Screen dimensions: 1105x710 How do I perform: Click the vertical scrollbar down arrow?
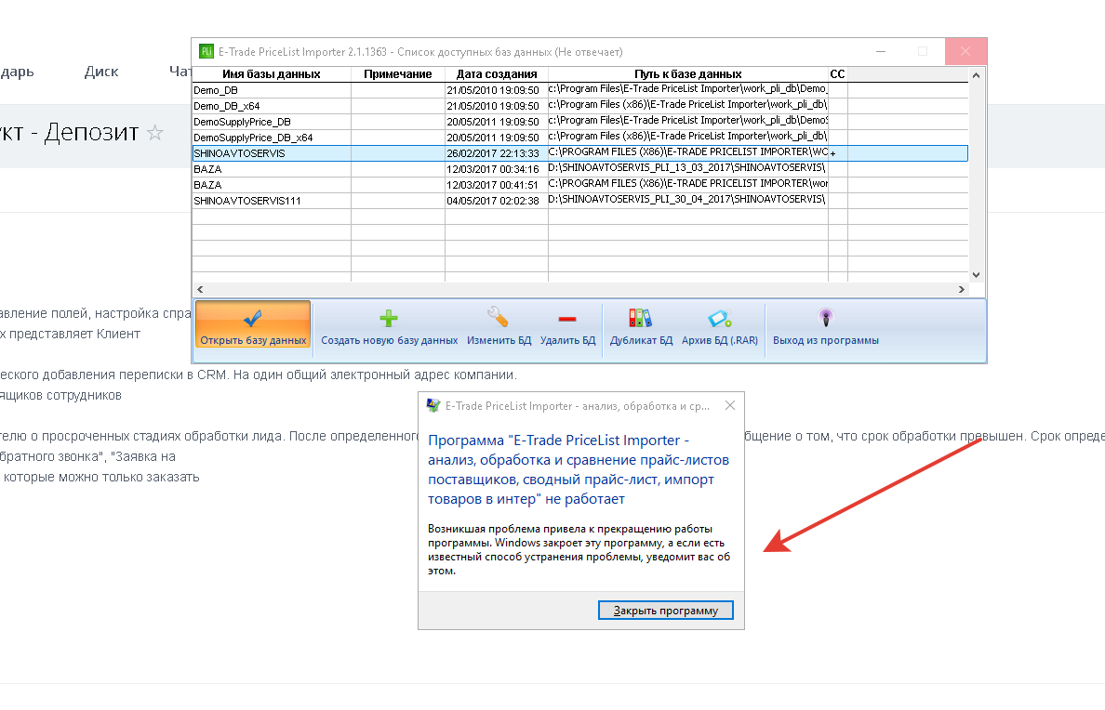[x=976, y=275]
